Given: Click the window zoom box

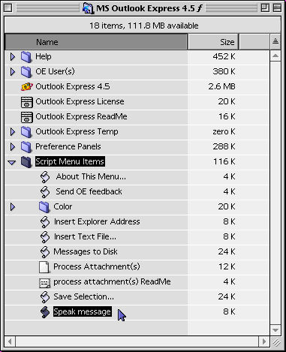Looking at the screenshot, I should (x=265, y=8).
